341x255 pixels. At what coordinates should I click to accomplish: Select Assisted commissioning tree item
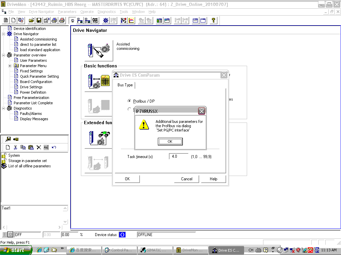38,39
